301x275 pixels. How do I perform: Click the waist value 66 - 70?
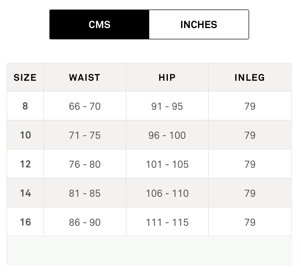click(85, 106)
